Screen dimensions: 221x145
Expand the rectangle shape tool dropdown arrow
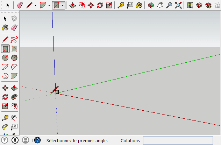click(63, 5)
